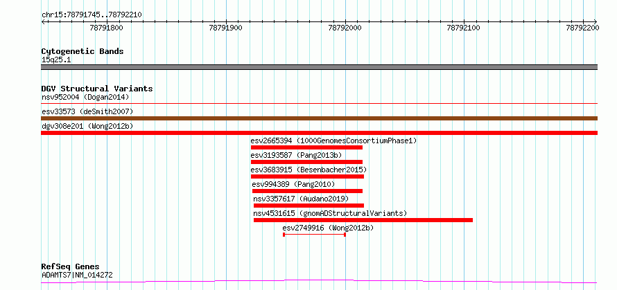Screen dimensions: 617x290
Task: Click the red esv3683915 variant bar
Action: pos(307,176)
